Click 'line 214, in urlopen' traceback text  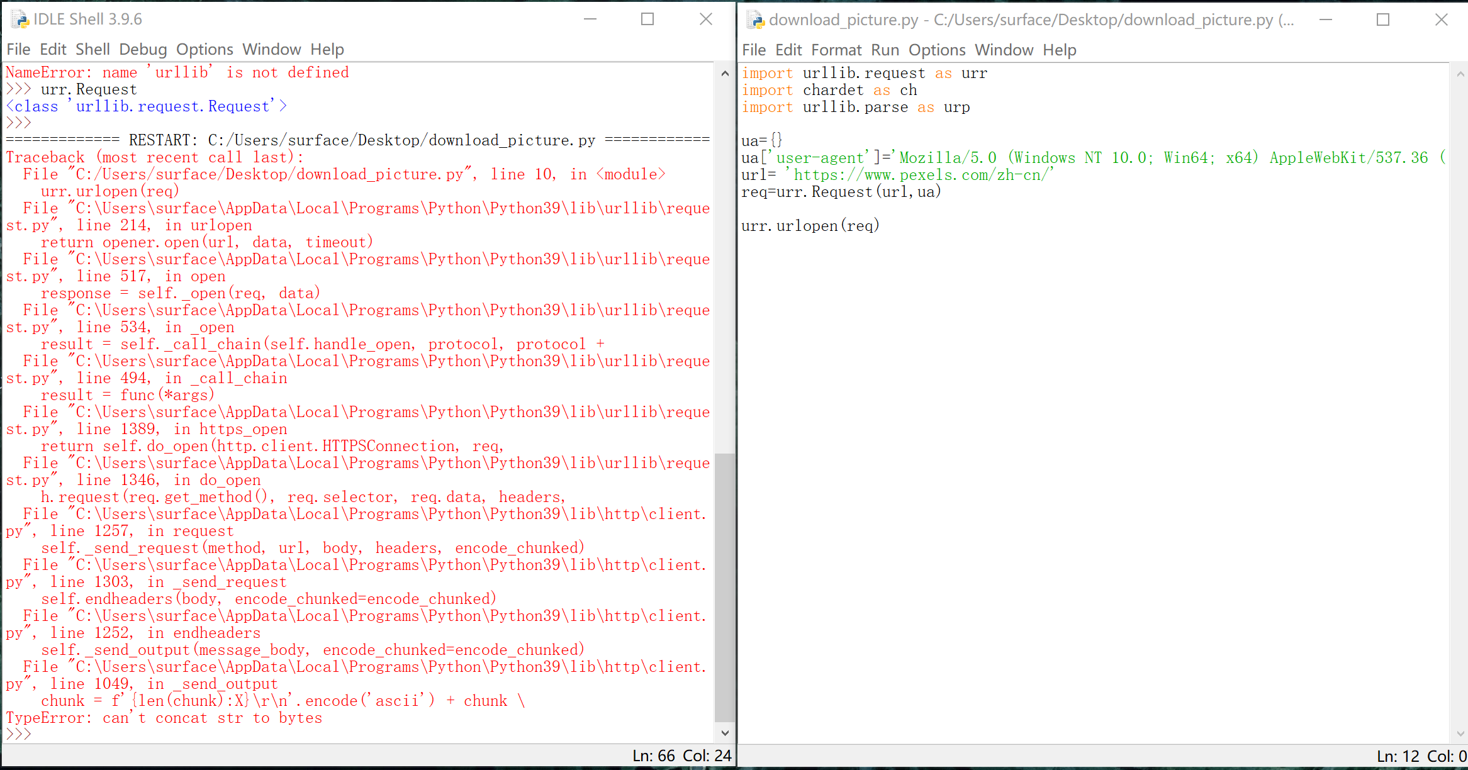coord(164,225)
